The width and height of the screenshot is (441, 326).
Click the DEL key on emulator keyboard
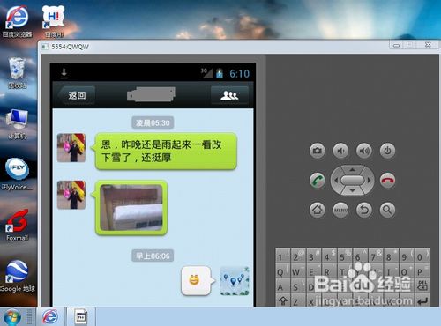tap(422, 285)
